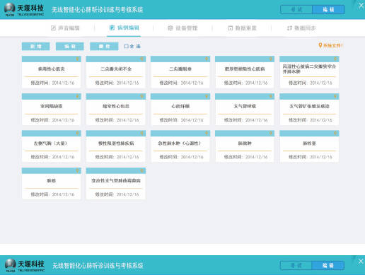The image size is (365, 275).
Task: Switch to 考试 mode in bottom header strip
Action: click(x=296, y=266)
